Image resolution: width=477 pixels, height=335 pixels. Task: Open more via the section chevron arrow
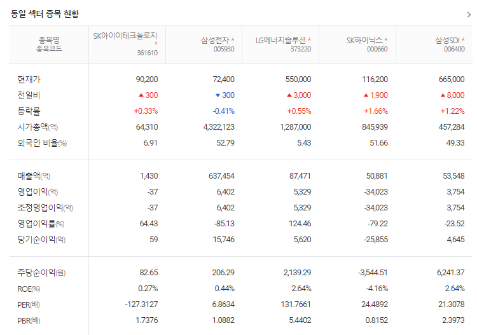coord(469,15)
